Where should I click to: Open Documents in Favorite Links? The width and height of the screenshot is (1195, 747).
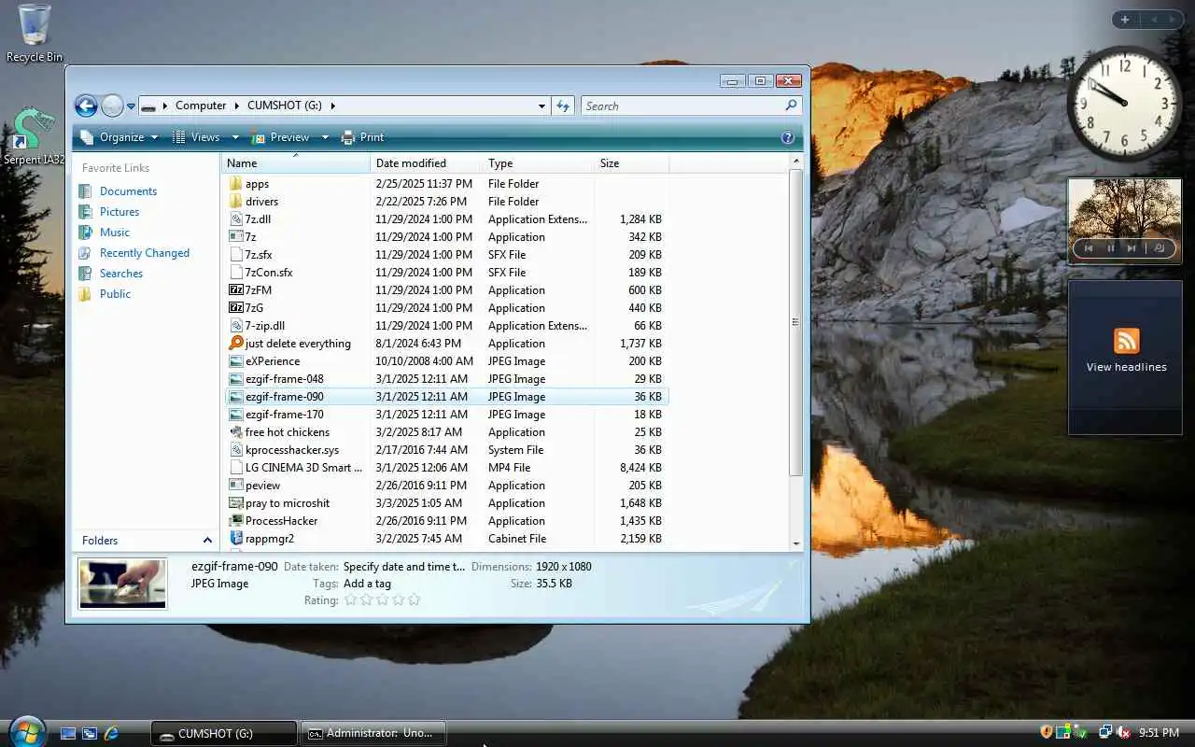(128, 191)
